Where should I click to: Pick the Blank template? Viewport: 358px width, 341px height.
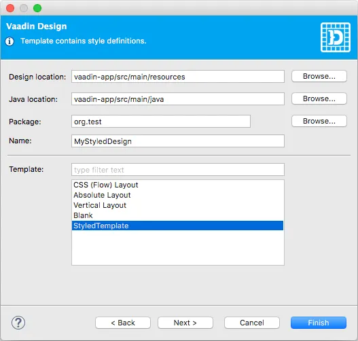click(177, 215)
